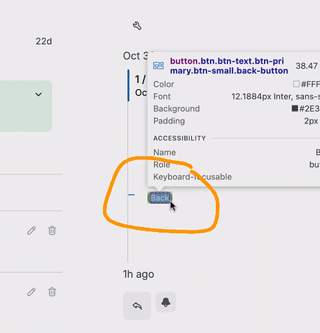This screenshot has height=333, width=320.
Task: Click the button.btn class name in the tooltip
Action: click(229, 66)
